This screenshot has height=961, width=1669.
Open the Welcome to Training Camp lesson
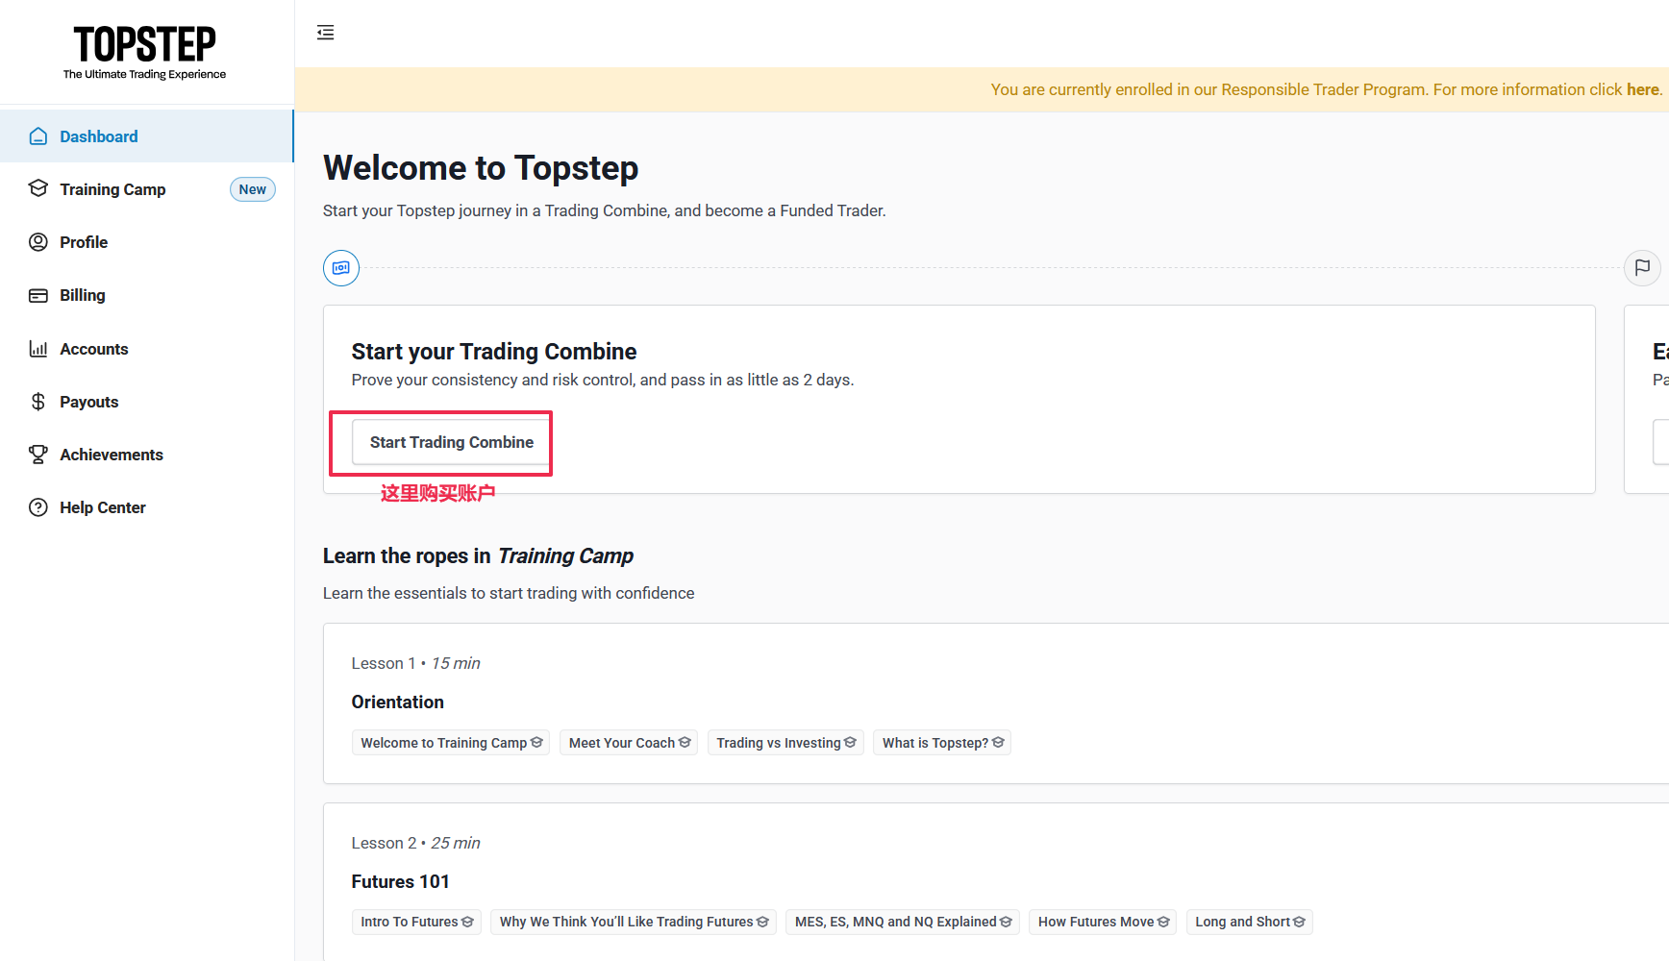(451, 743)
